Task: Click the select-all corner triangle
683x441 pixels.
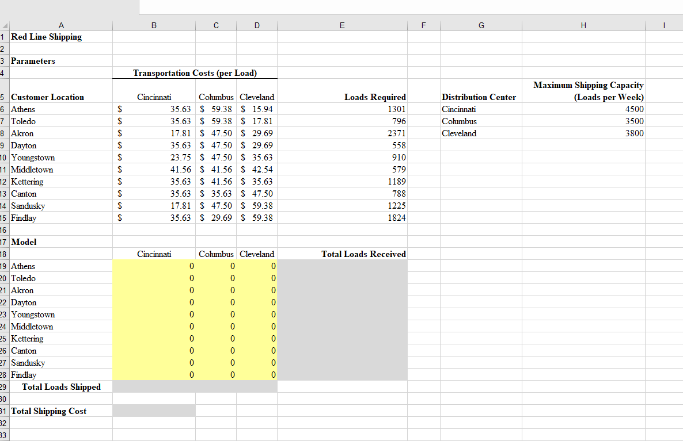Action: [x=5, y=26]
